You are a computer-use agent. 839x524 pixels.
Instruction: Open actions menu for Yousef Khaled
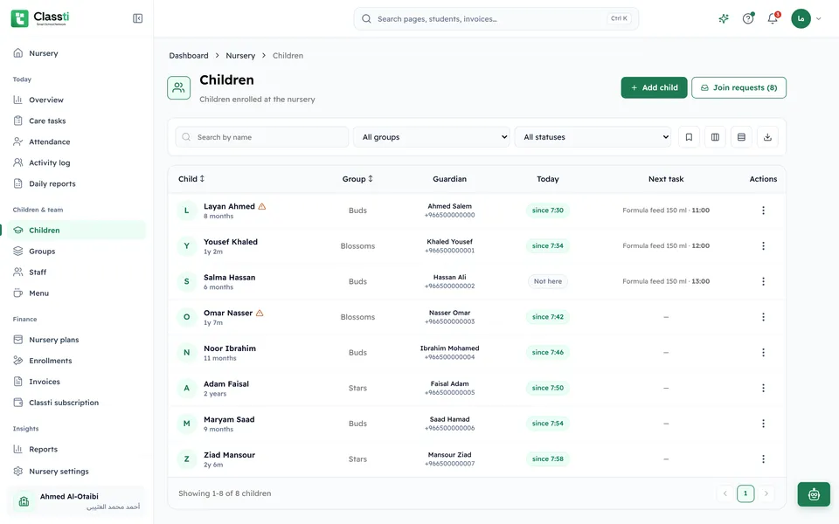763,246
